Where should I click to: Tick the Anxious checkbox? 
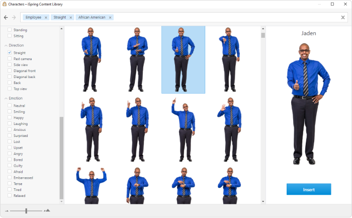click(x=10, y=129)
